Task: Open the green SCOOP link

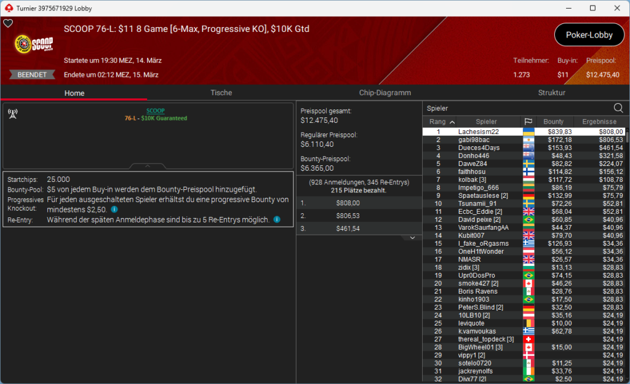Action: click(155, 111)
